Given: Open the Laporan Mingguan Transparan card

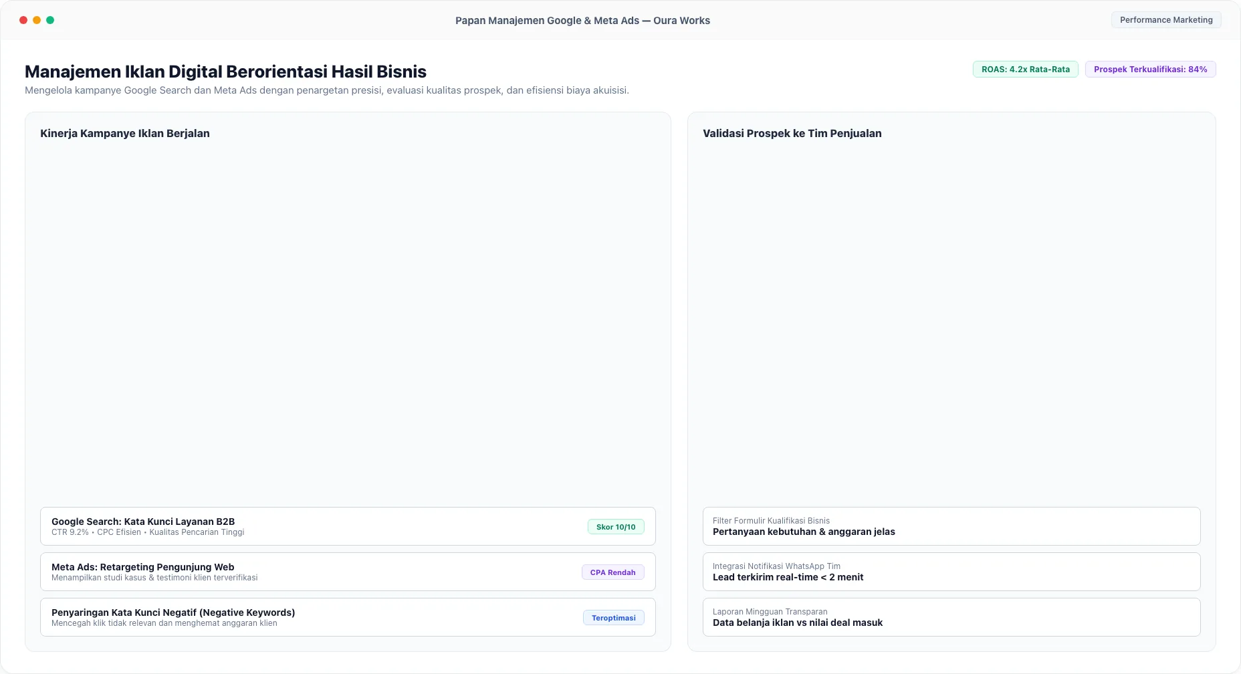Looking at the screenshot, I should click(x=951, y=617).
